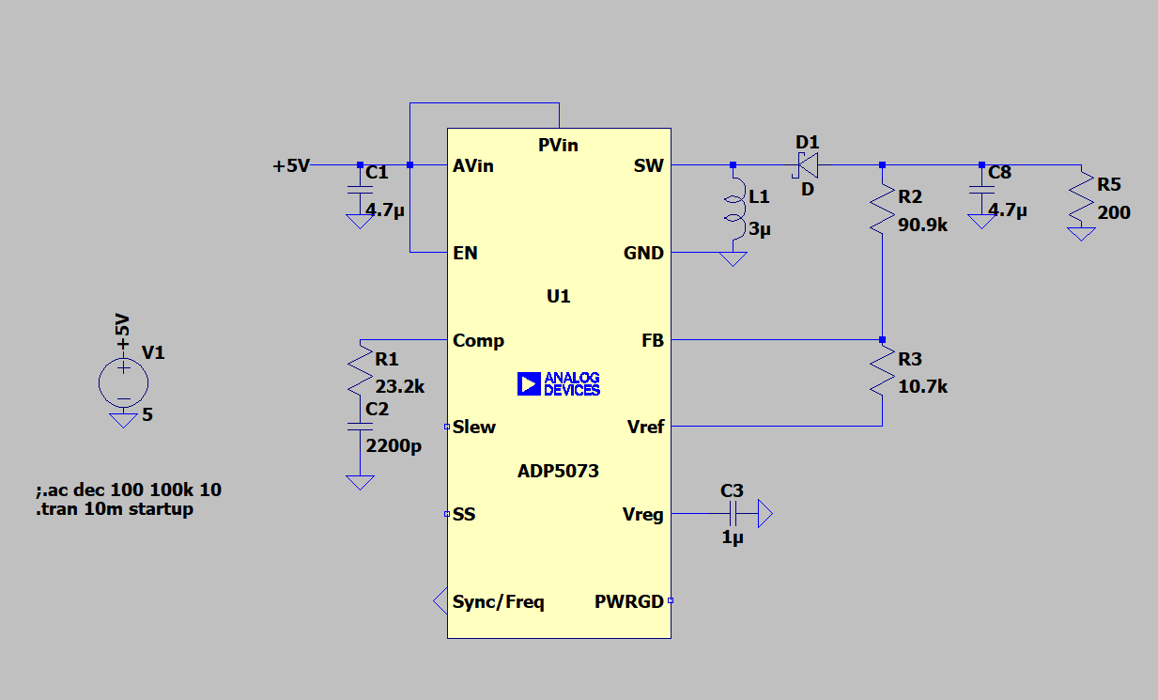Click the ADP5073 part name text
1158x700 pixels.
[x=558, y=471]
